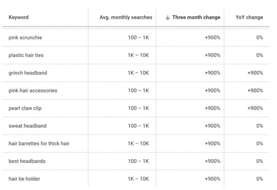Click the pearl claw clip keyword

click(x=25, y=108)
